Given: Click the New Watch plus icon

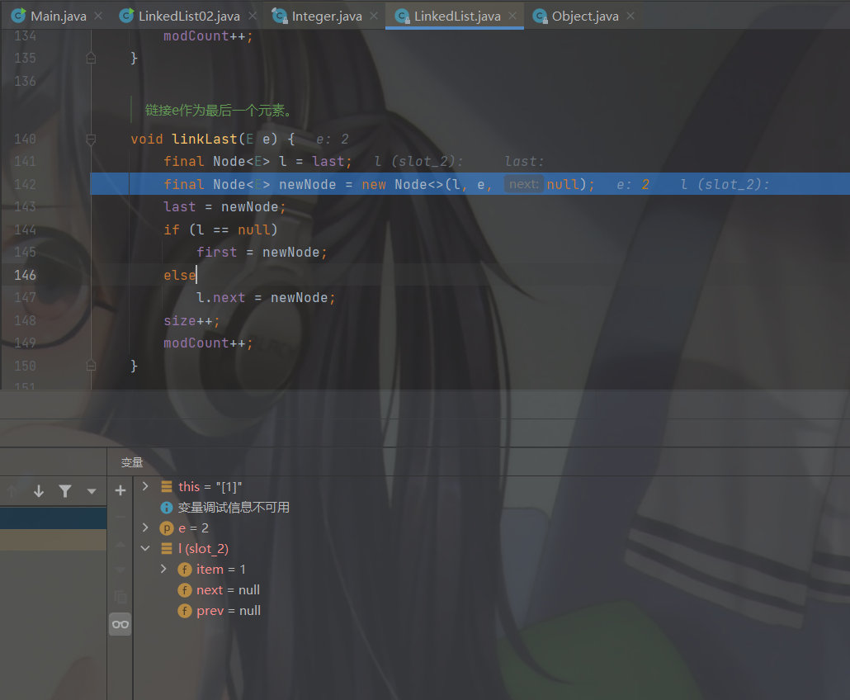Looking at the screenshot, I should (120, 490).
